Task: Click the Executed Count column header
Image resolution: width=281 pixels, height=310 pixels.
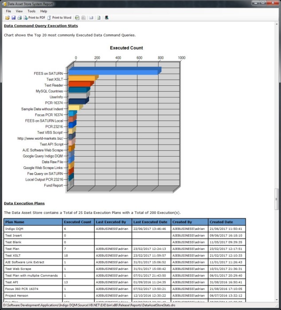Action: [78, 221]
